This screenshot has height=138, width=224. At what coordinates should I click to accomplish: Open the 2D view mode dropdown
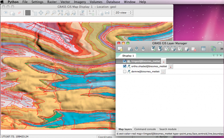[123, 13]
